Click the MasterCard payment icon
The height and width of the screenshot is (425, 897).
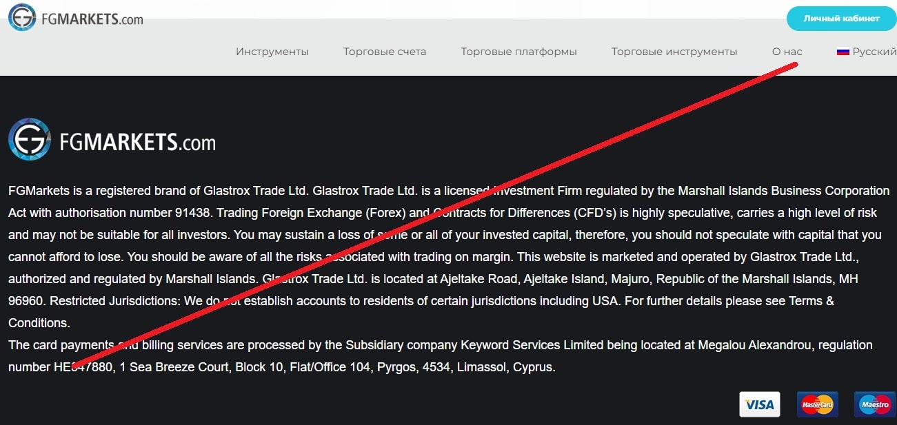(817, 404)
